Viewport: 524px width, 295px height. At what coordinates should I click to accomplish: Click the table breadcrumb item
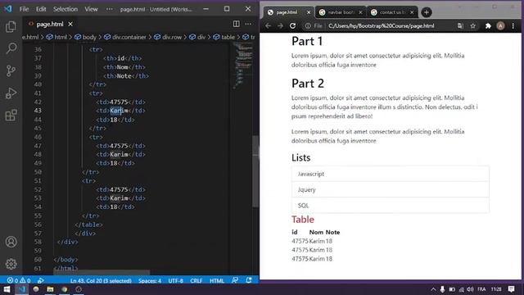coord(228,37)
